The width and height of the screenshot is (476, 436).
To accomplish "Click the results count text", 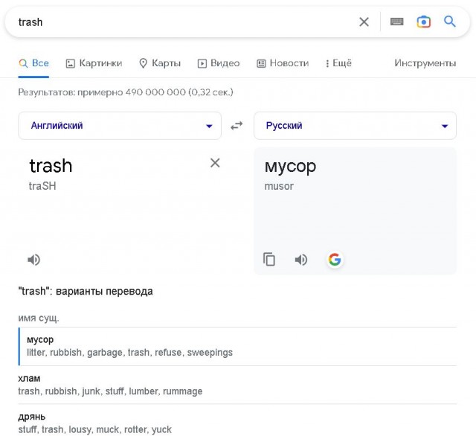I will click(126, 92).
